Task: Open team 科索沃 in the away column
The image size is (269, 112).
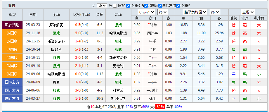Action: pos(118,90)
